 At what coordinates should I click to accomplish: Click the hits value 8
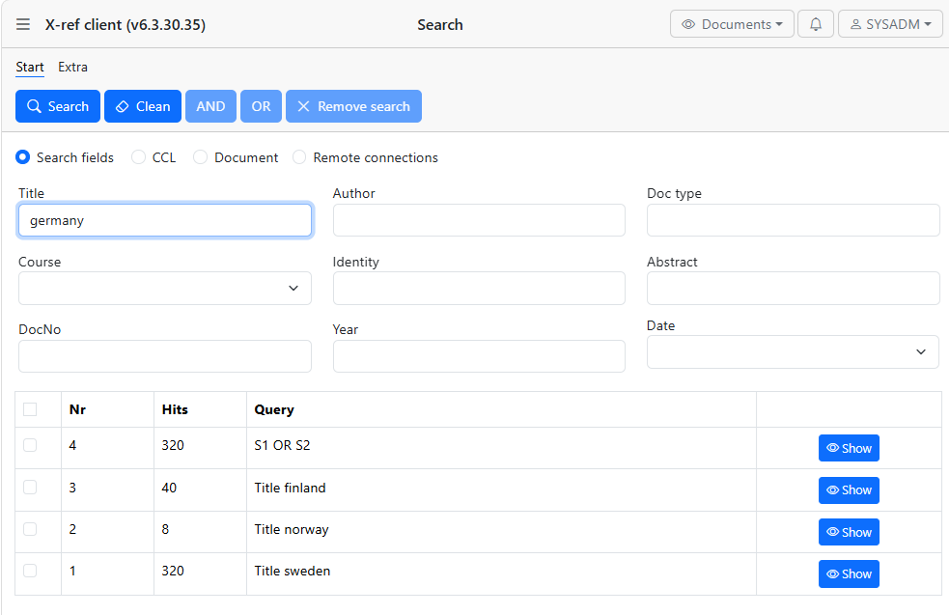[x=165, y=530]
